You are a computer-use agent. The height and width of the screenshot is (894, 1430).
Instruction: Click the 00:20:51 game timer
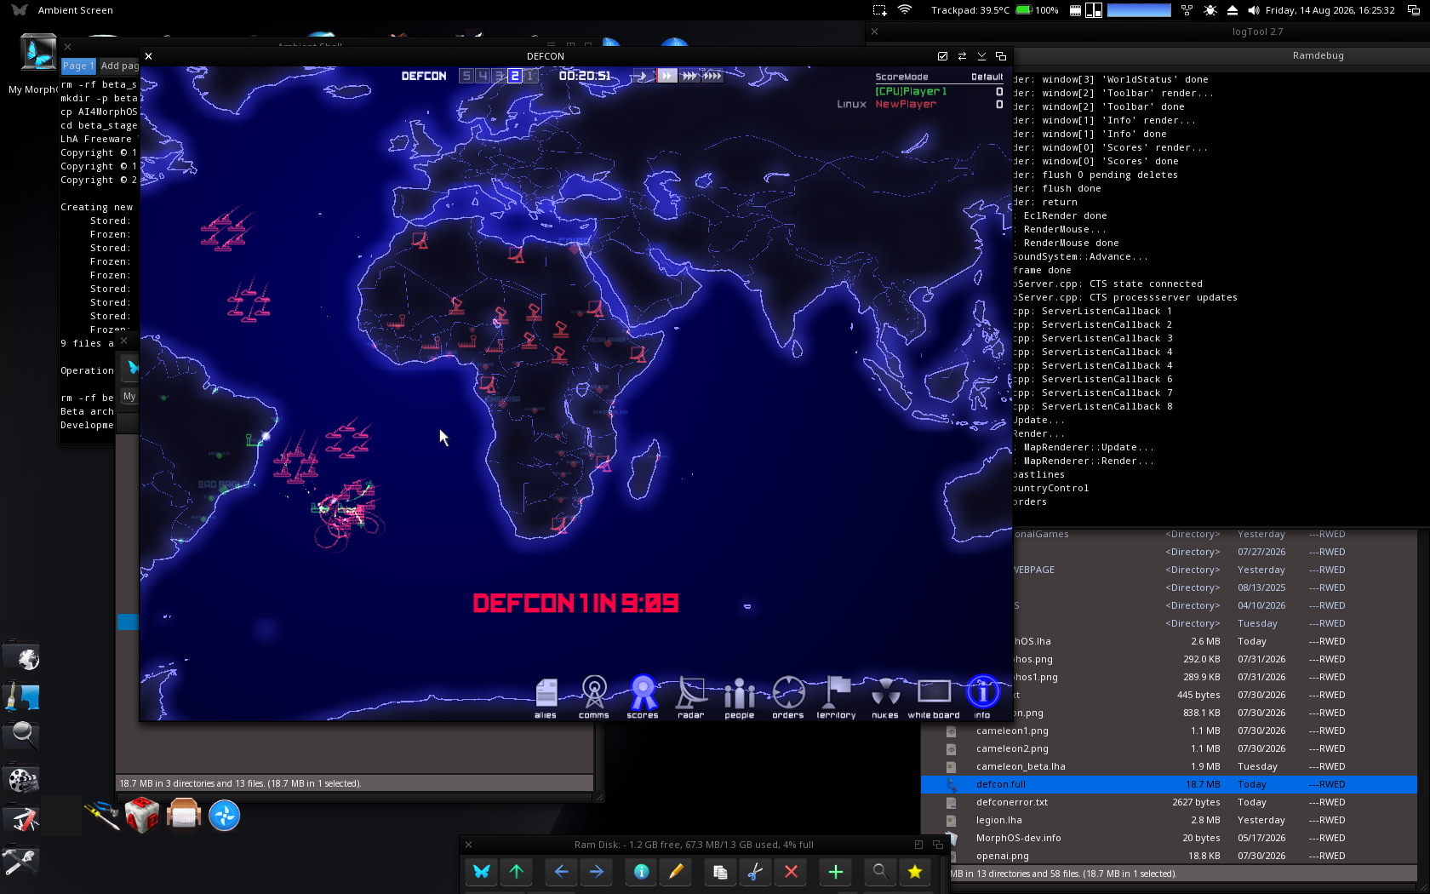tap(584, 76)
